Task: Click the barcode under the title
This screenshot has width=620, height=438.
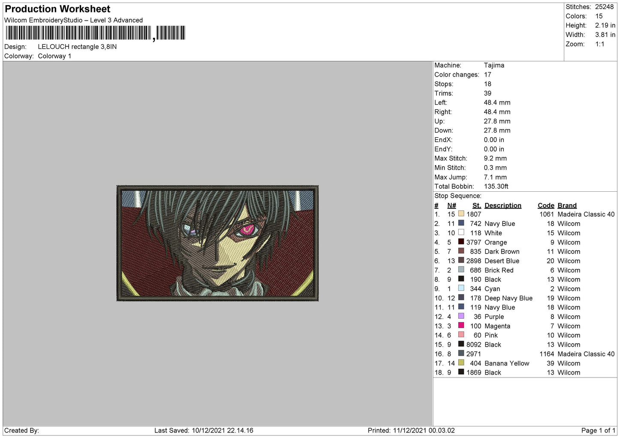Action: [95, 33]
